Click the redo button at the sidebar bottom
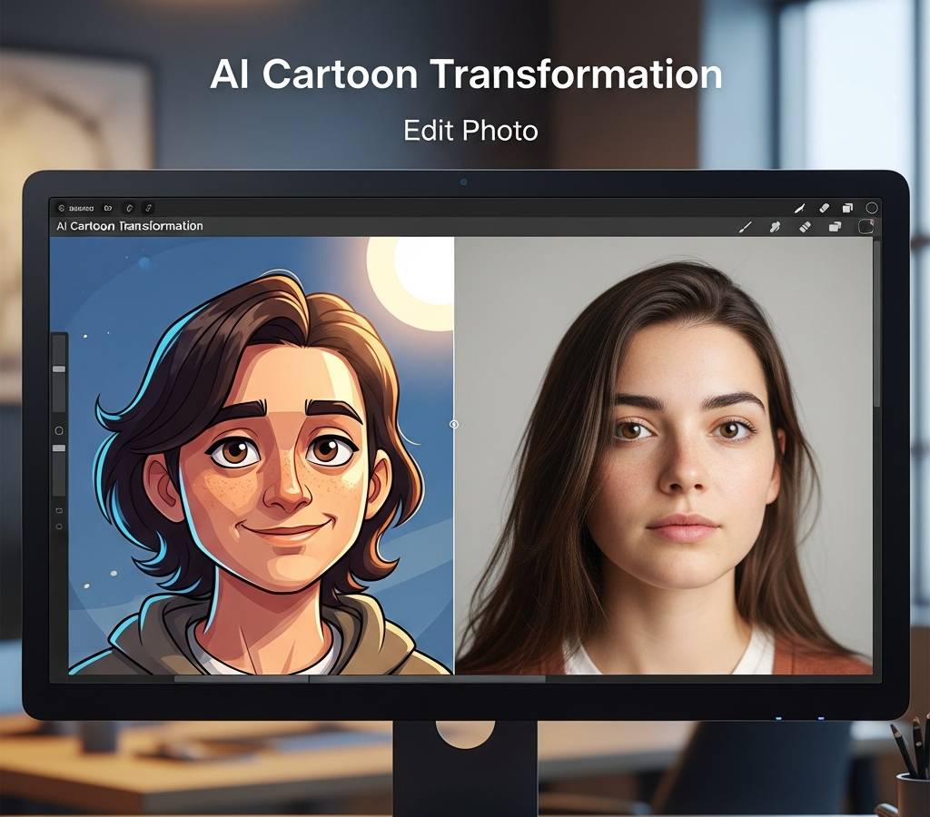The height and width of the screenshot is (817, 930). (59, 527)
